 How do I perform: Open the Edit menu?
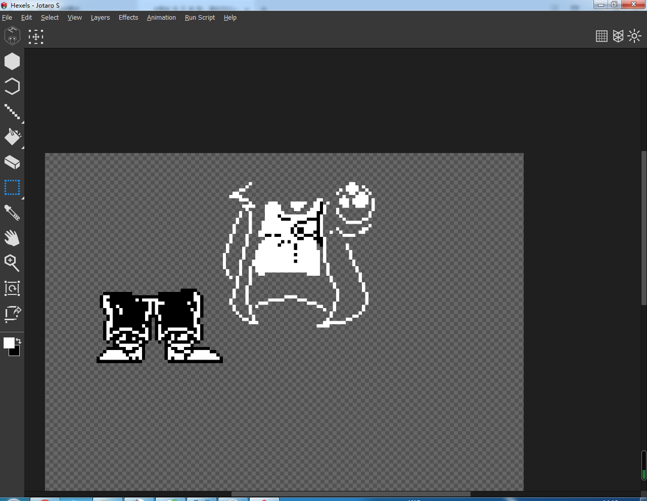coord(26,18)
